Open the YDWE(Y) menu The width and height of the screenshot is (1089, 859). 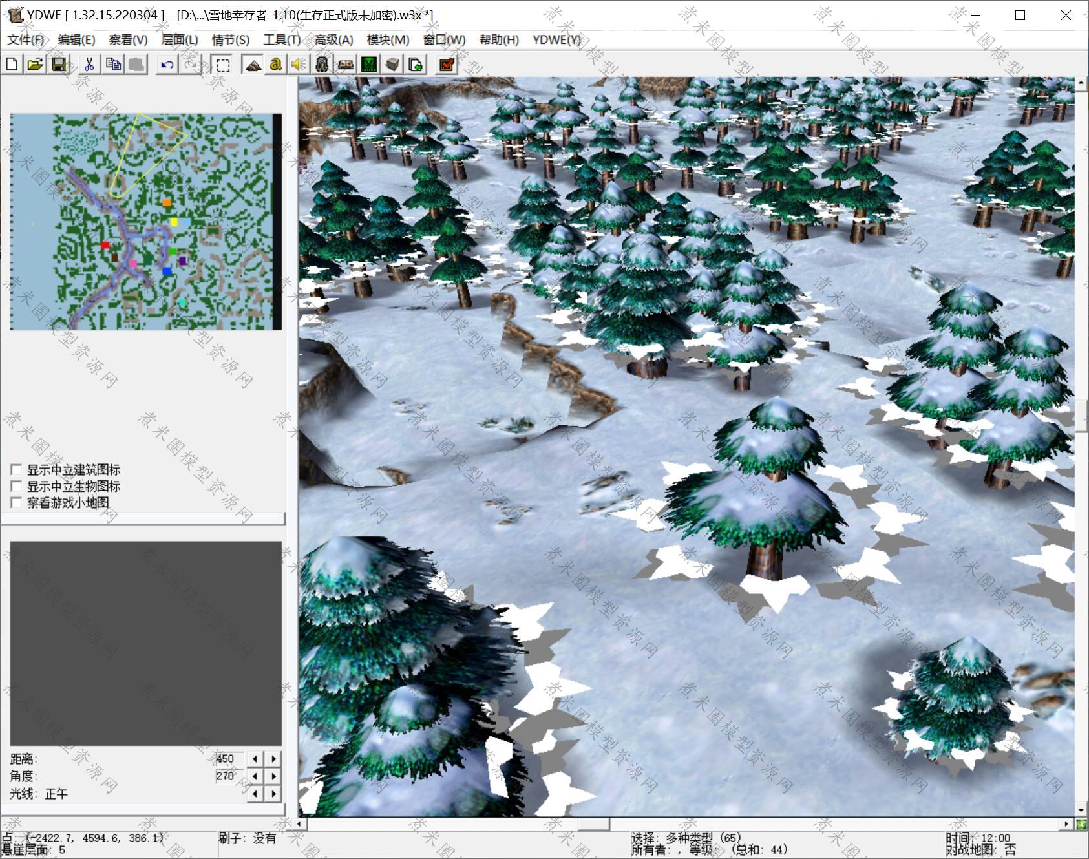pyautogui.click(x=556, y=40)
